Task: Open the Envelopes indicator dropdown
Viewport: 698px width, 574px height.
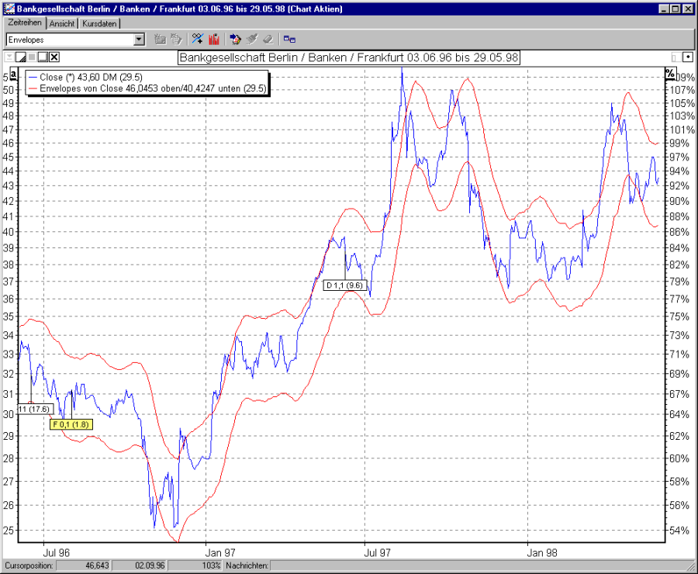Action: [140, 39]
